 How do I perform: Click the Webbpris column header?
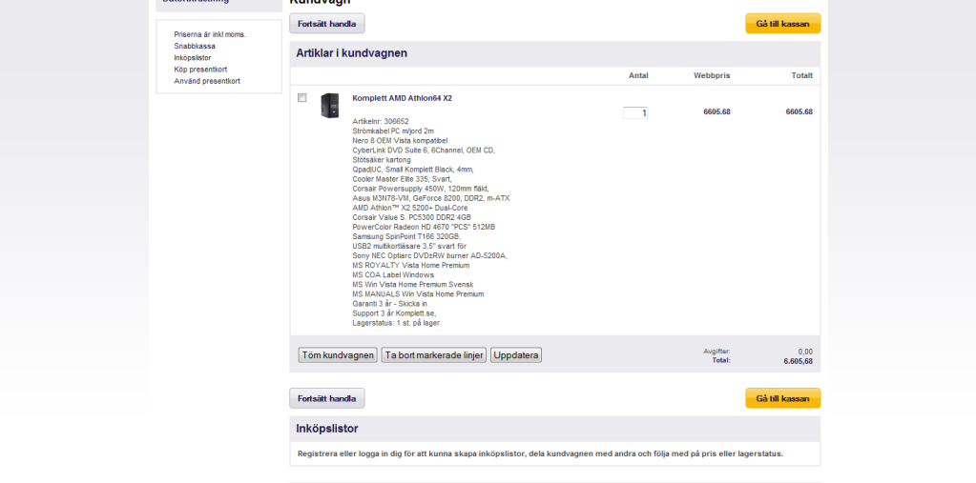click(x=712, y=75)
